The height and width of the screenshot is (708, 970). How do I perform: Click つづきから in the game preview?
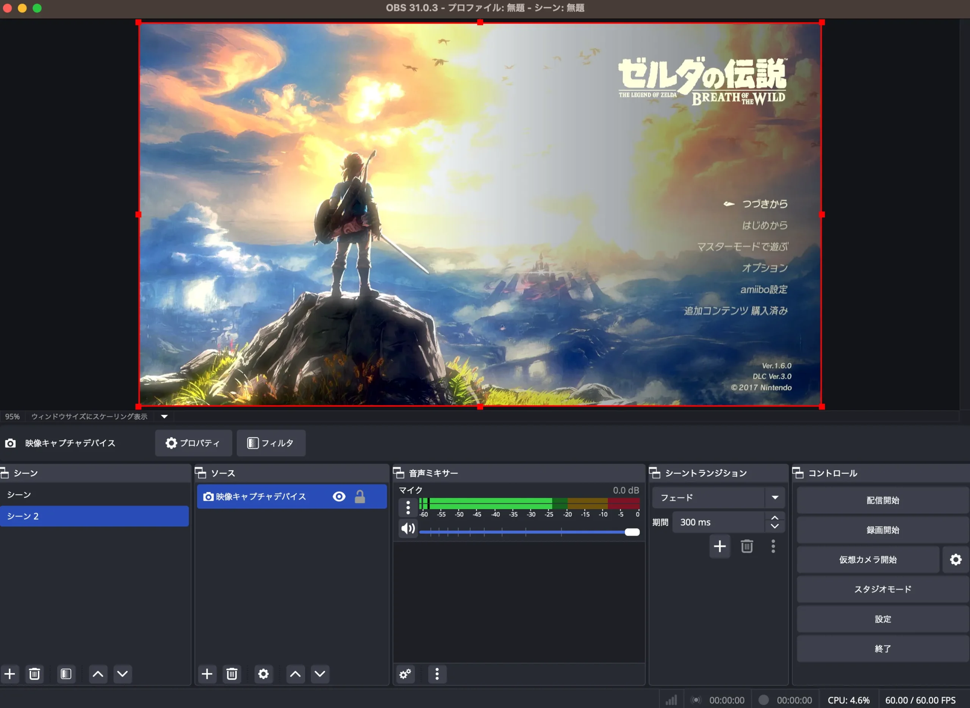[x=765, y=203]
